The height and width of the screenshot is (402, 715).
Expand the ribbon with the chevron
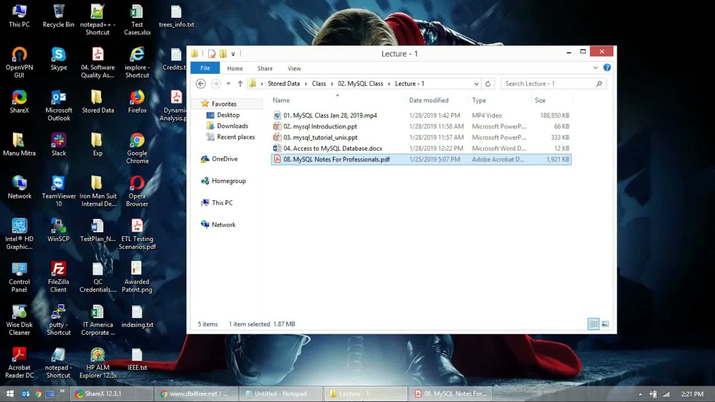pyautogui.click(x=595, y=68)
